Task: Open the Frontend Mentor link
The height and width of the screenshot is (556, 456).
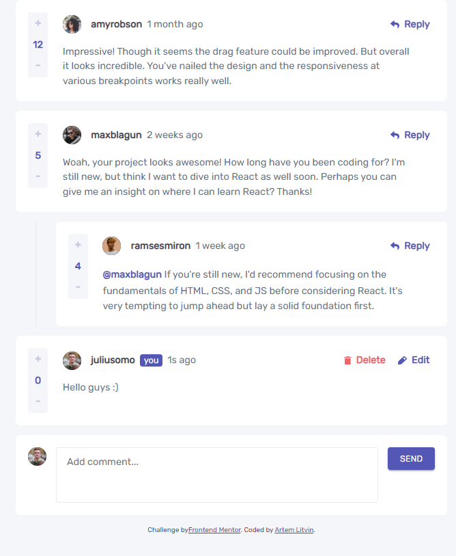Action: tap(214, 530)
